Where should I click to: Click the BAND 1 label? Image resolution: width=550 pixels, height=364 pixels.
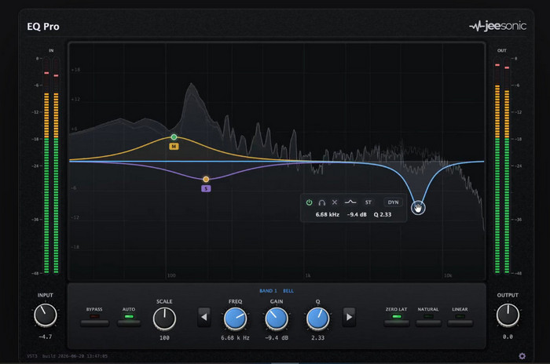click(268, 291)
